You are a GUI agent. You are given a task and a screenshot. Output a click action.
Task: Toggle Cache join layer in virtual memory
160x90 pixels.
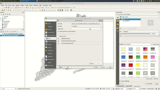pos(58,31)
